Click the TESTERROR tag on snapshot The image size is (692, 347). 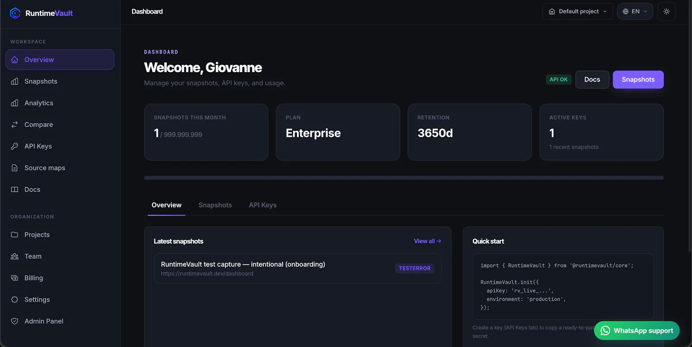pos(414,268)
